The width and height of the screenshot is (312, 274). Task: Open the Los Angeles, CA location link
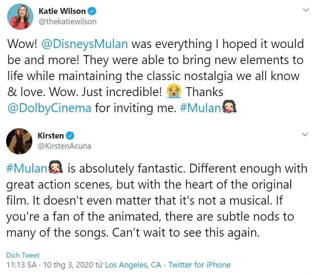[133, 265]
